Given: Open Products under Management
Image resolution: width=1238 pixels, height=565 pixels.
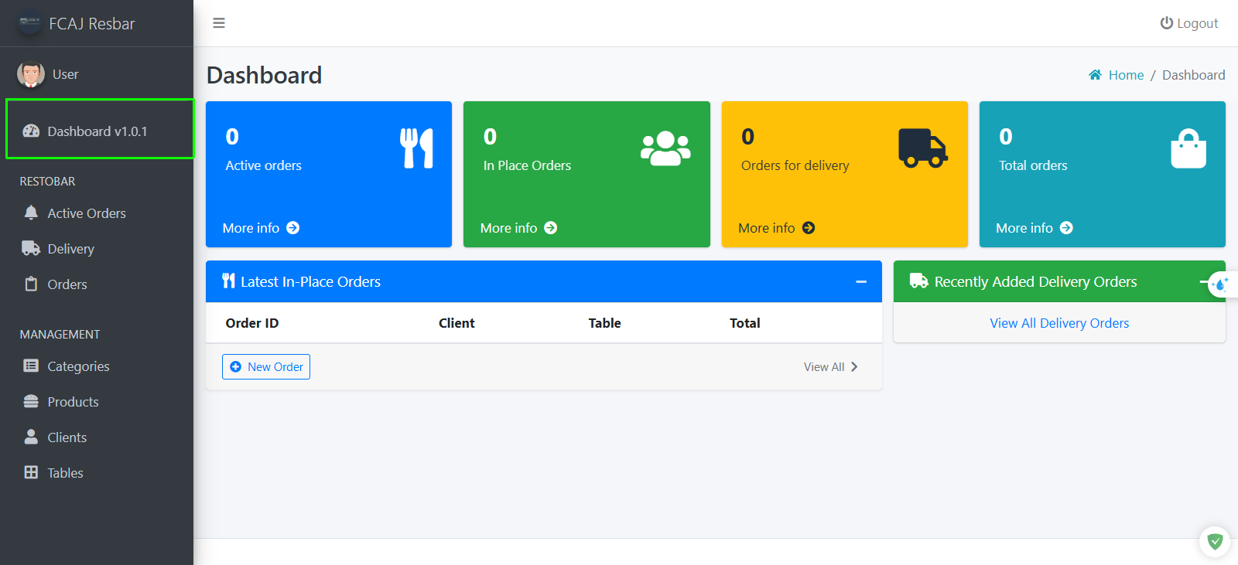Looking at the screenshot, I should click(97, 402).
